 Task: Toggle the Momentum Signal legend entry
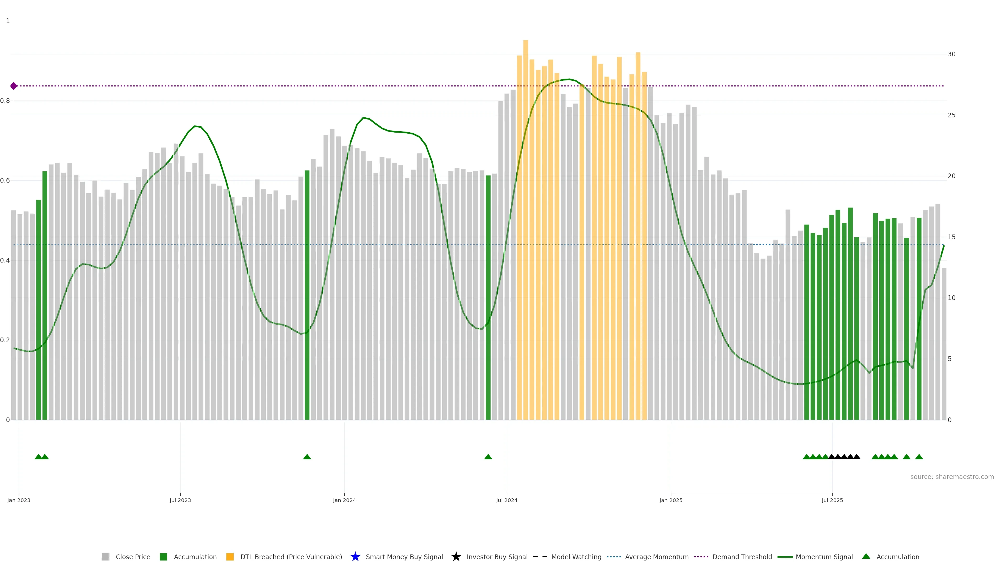(x=824, y=557)
